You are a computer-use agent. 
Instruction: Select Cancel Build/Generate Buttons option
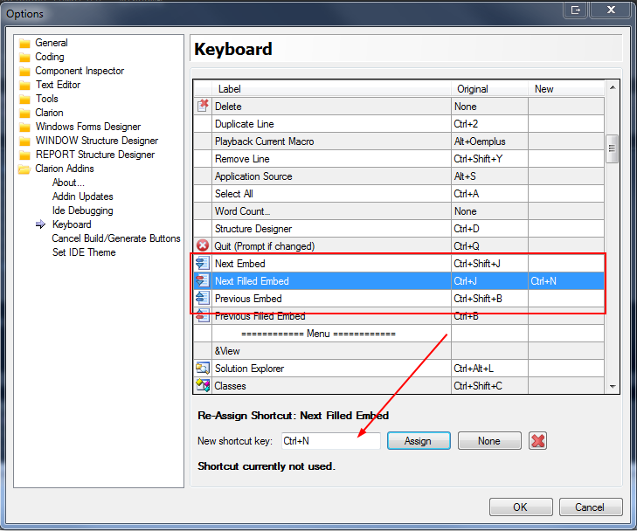tap(115, 238)
